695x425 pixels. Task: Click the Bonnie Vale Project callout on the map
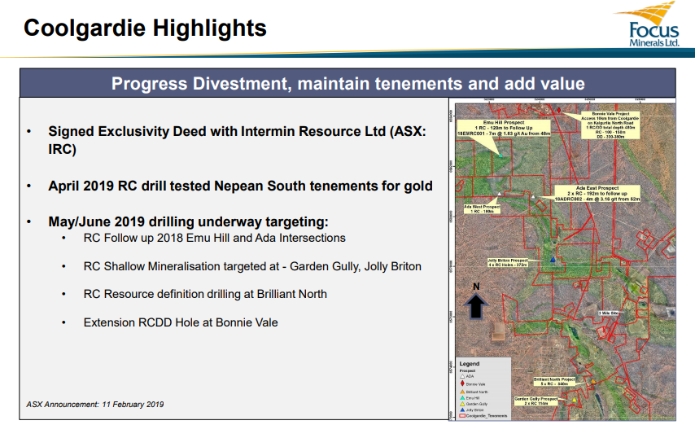tap(610, 125)
